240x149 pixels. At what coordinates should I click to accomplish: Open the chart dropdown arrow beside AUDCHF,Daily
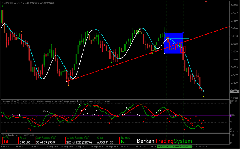[x=2, y=3]
